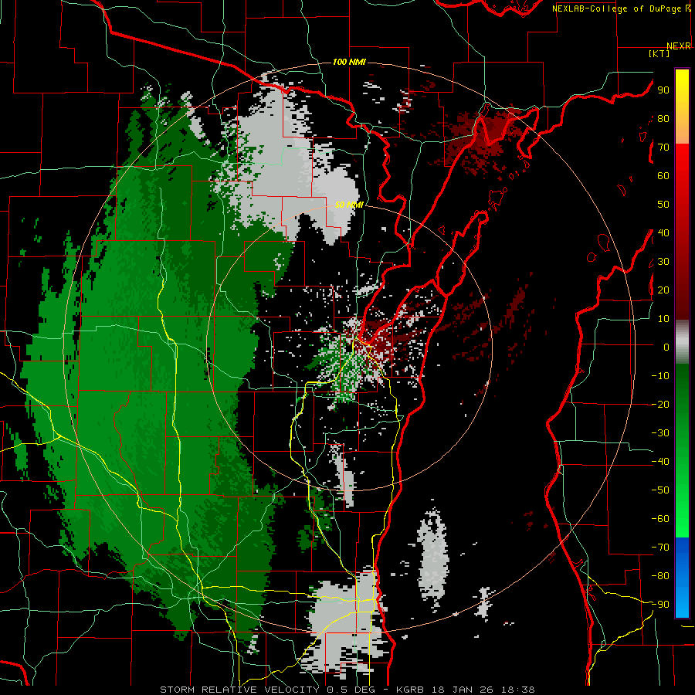The width and height of the screenshot is (695, 695).
Task: Click the 0 knot scale label
Action: point(666,347)
